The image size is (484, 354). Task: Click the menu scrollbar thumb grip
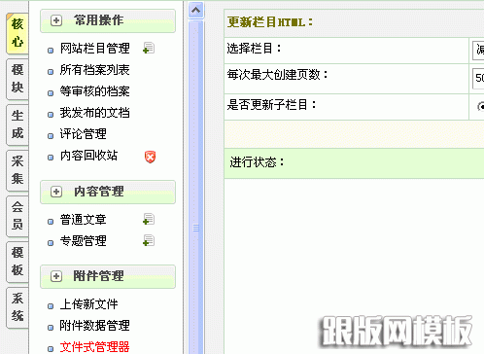click(196, 228)
